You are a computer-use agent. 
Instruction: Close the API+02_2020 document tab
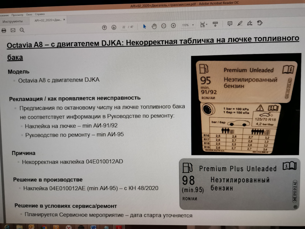tap(64, 19)
